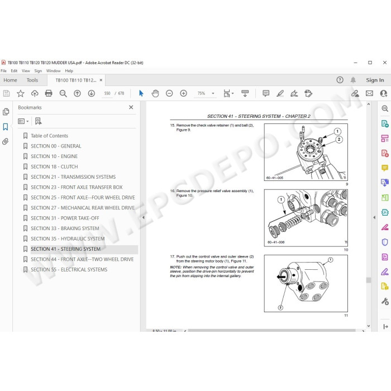Viewport: 391px width, 391px height.
Task: Open the Help menu
Action: (69, 71)
